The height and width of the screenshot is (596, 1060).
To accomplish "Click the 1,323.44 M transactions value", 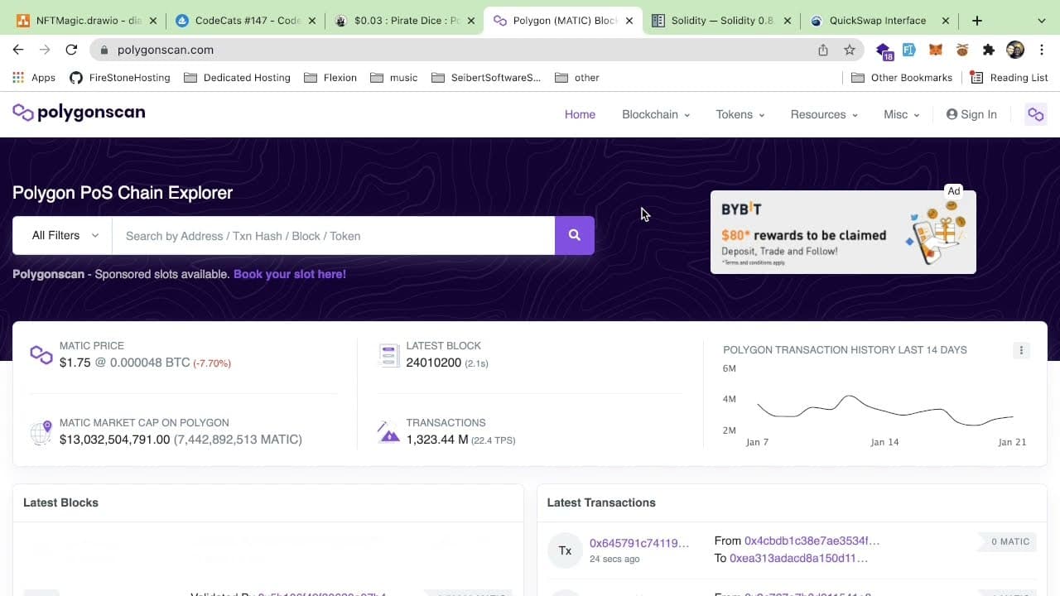I will [437, 440].
